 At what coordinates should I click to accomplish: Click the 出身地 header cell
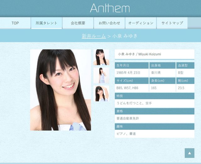pyautogui.click(x=162, y=65)
